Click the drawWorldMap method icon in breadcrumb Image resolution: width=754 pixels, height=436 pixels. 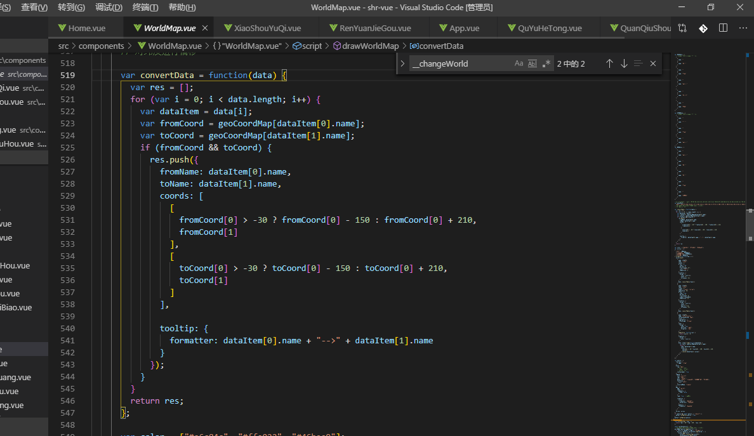pos(336,46)
